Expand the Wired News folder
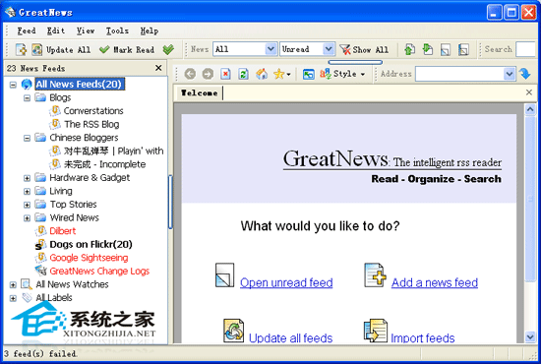This screenshot has height=364, width=541. (x=27, y=218)
